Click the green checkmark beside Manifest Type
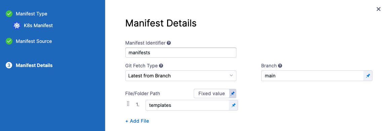The width and height of the screenshot is (391, 131). 9,14
